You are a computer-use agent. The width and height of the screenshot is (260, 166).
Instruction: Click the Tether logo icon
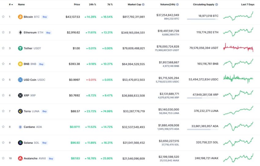pos(20,48)
